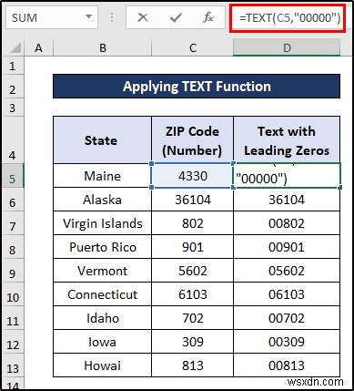The image size is (354, 391).
Task: Select row 5 header
Action: 13,175
